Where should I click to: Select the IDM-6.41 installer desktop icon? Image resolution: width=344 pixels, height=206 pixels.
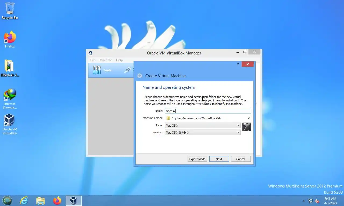point(10,68)
